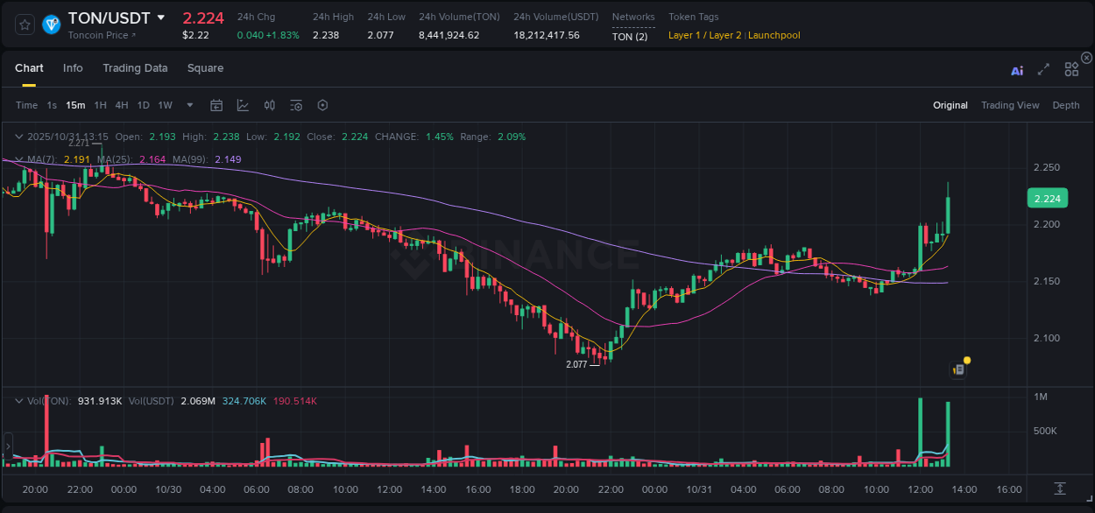Expand the extra timeframes dropdown arrow
This screenshot has width=1095, height=513.
[x=188, y=105]
